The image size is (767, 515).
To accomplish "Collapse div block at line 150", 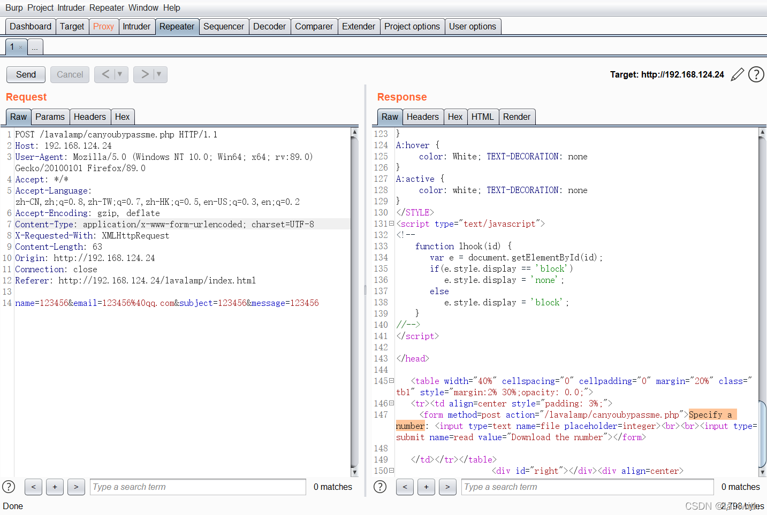I will tap(391, 471).
